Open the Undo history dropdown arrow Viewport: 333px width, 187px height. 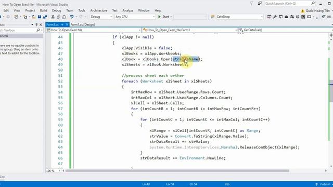tap(76, 17)
